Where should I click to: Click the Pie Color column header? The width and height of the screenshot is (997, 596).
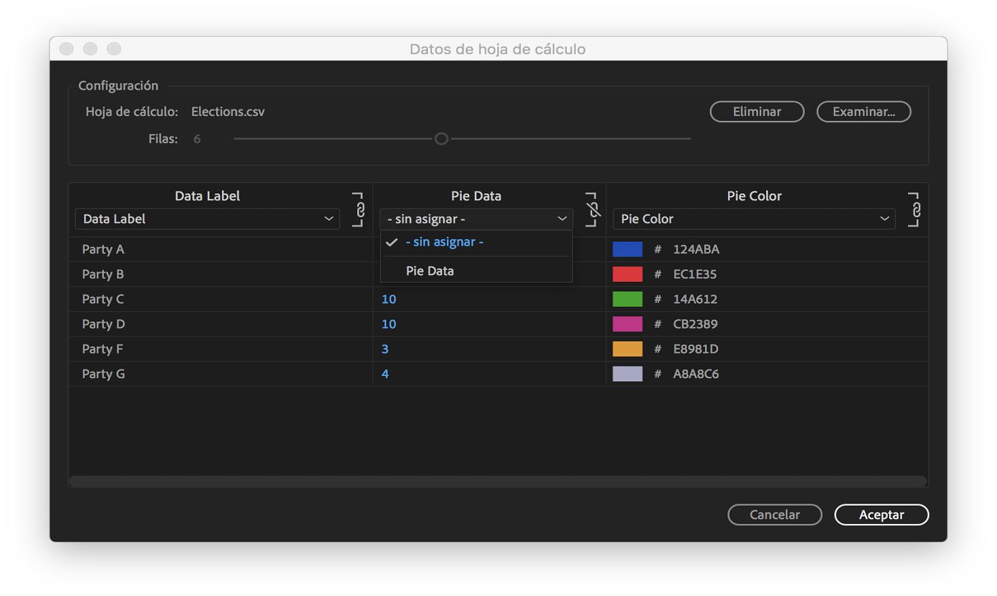point(754,195)
